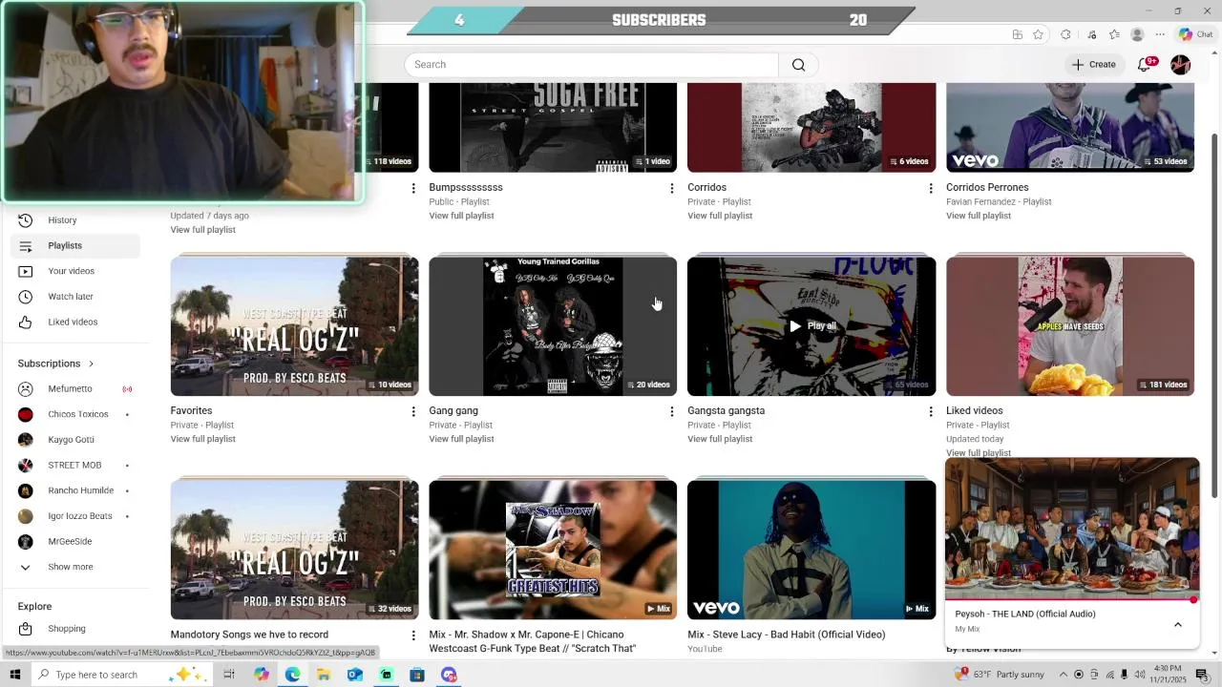
Task: Click the miniplayer red progress bar handle
Action: [1193, 600]
